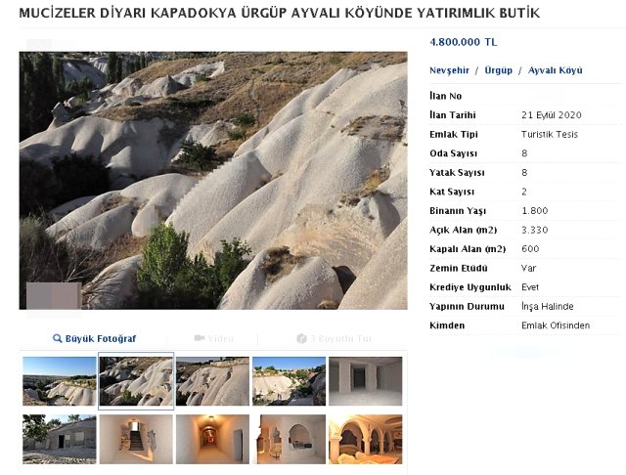Viewport: 626px width, 475px height.
Task: Click the Ayvalı Köyü location link
Action: point(555,70)
